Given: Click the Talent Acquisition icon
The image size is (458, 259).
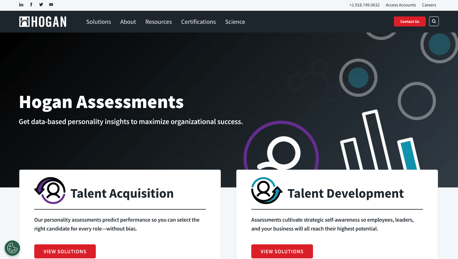Looking at the screenshot, I should pos(50,191).
